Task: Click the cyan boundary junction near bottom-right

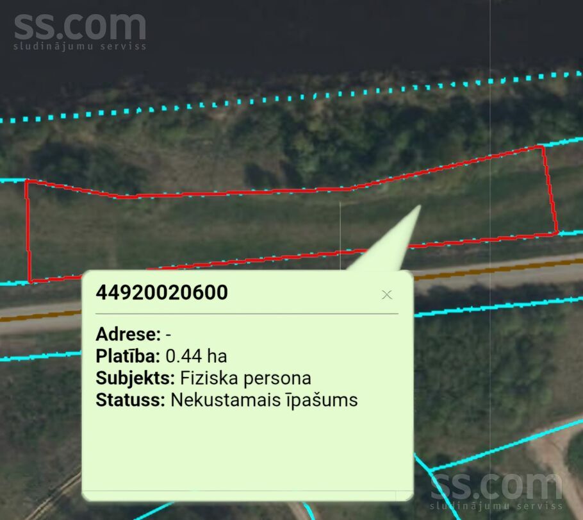Action: click(x=430, y=471)
